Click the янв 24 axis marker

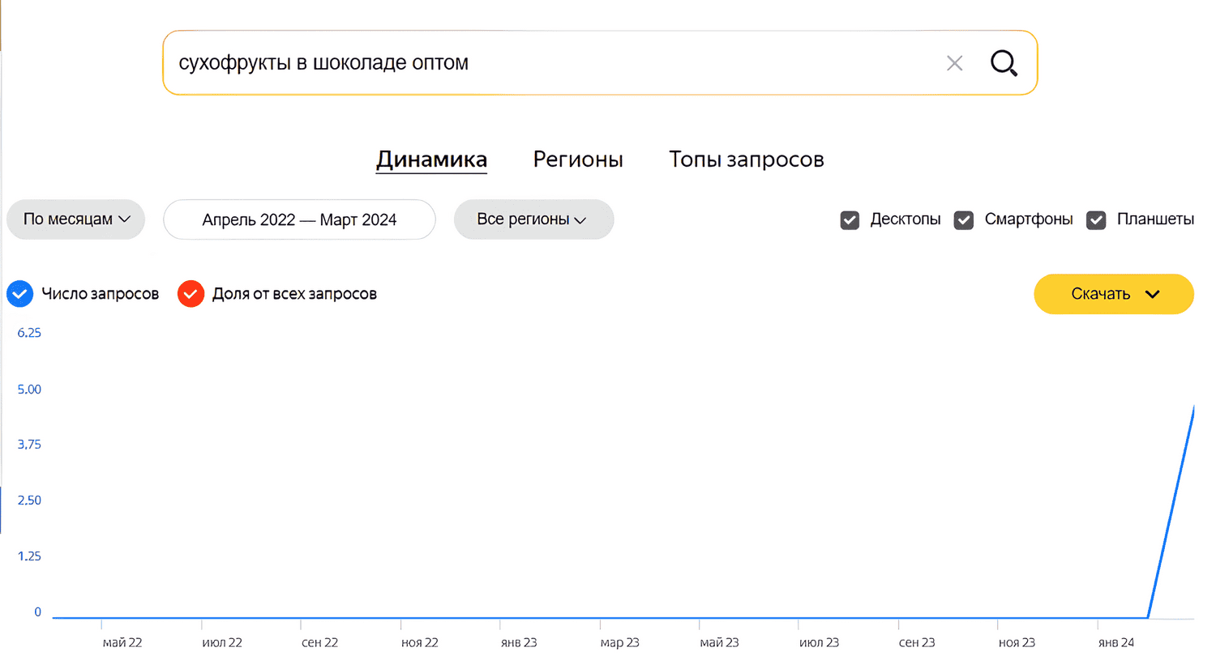click(1116, 642)
